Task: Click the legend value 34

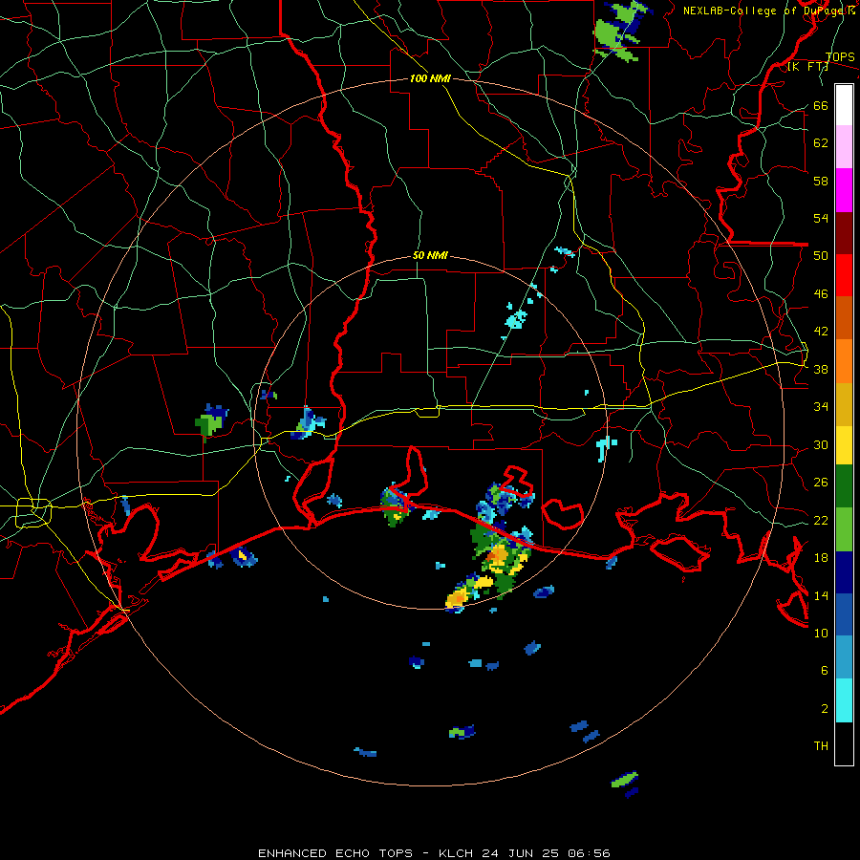Action: tap(821, 407)
